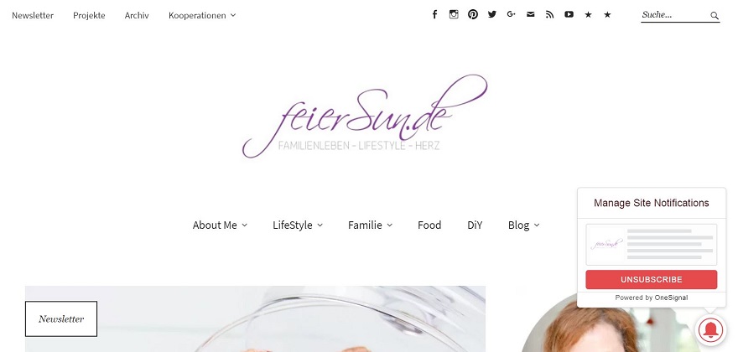Image resolution: width=738 pixels, height=352 pixels.
Task: Open the Archiv link
Action: 137,16
